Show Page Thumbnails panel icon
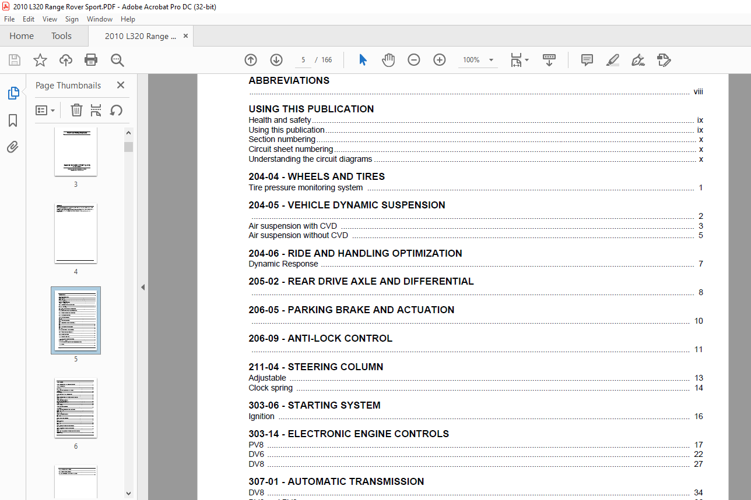The image size is (751, 500). click(13, 93)
